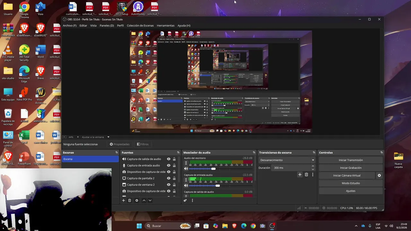
Task: Zoom out the preview with the minus icon
Action: (65, 137)
